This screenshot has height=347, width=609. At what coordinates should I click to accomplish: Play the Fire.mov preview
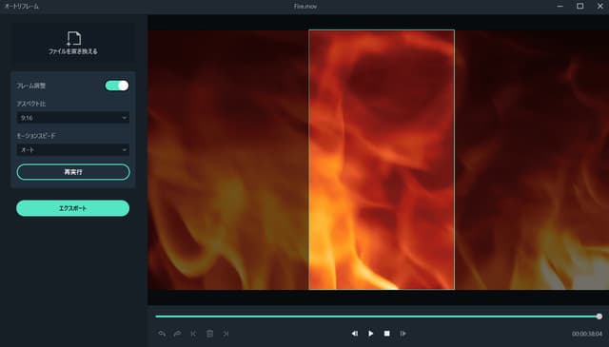(370, 334)
